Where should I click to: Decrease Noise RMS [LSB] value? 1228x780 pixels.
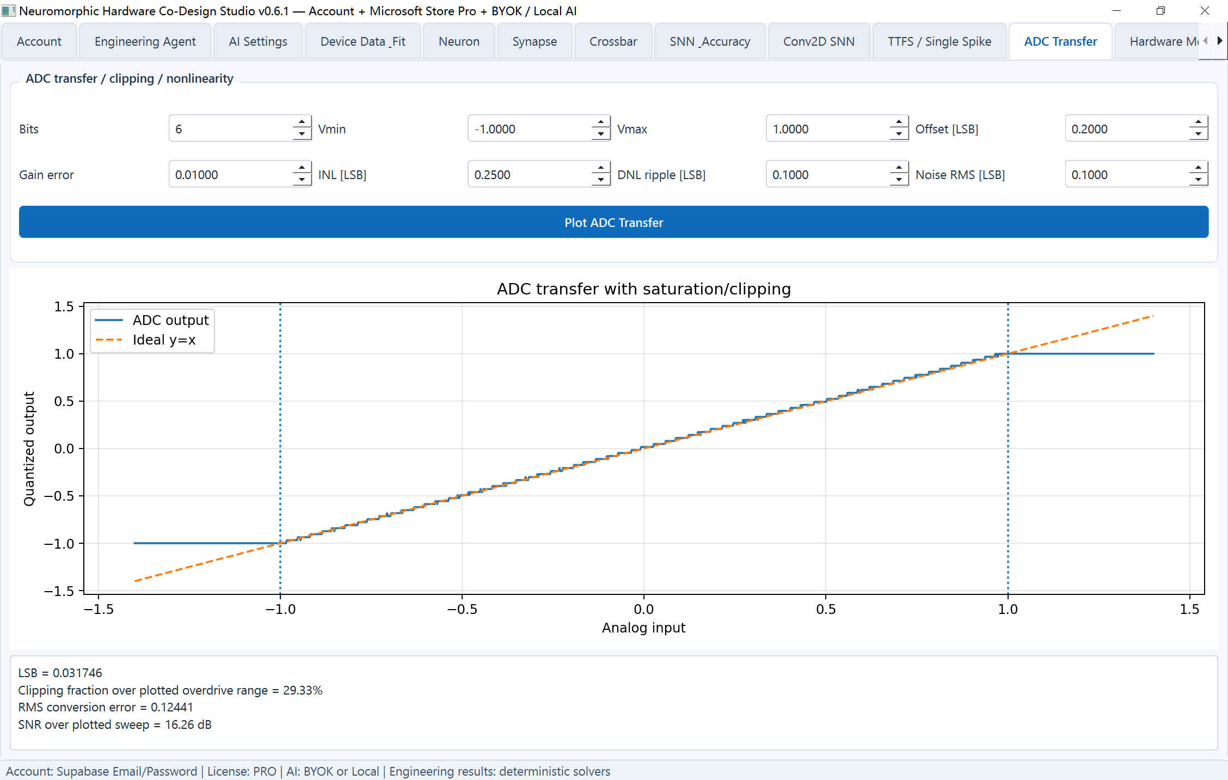[1198, 180]
